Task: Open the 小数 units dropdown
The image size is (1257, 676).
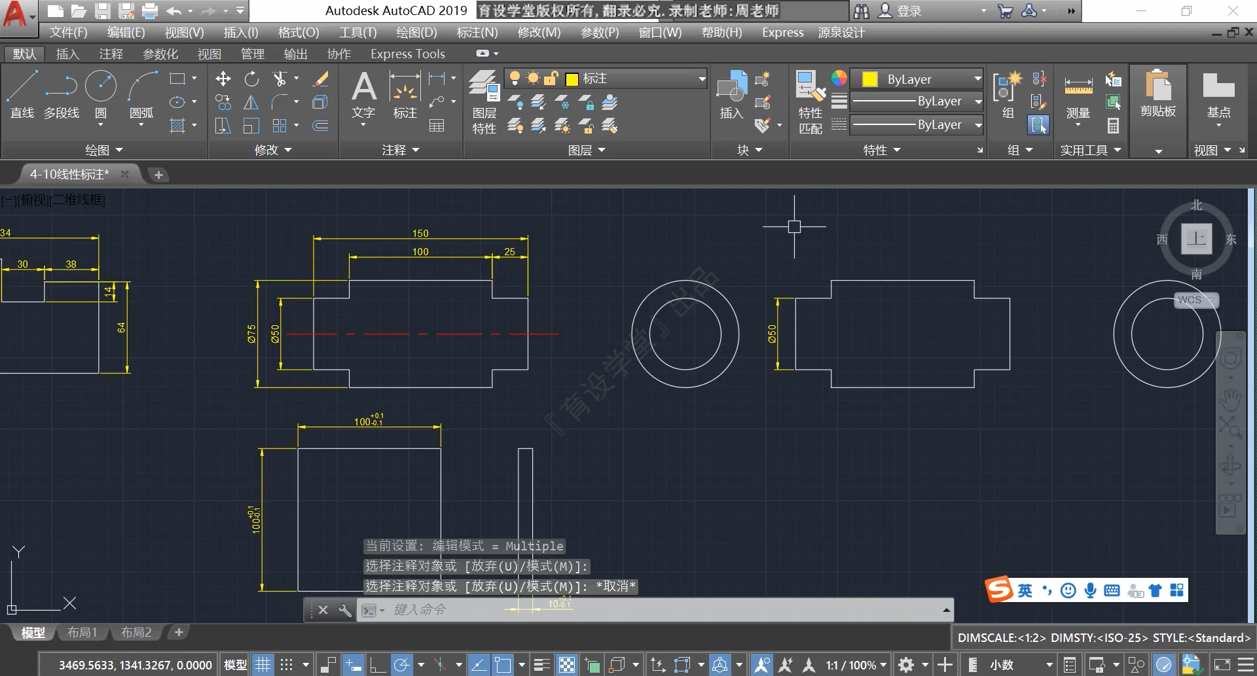Action: point(1021,665)
